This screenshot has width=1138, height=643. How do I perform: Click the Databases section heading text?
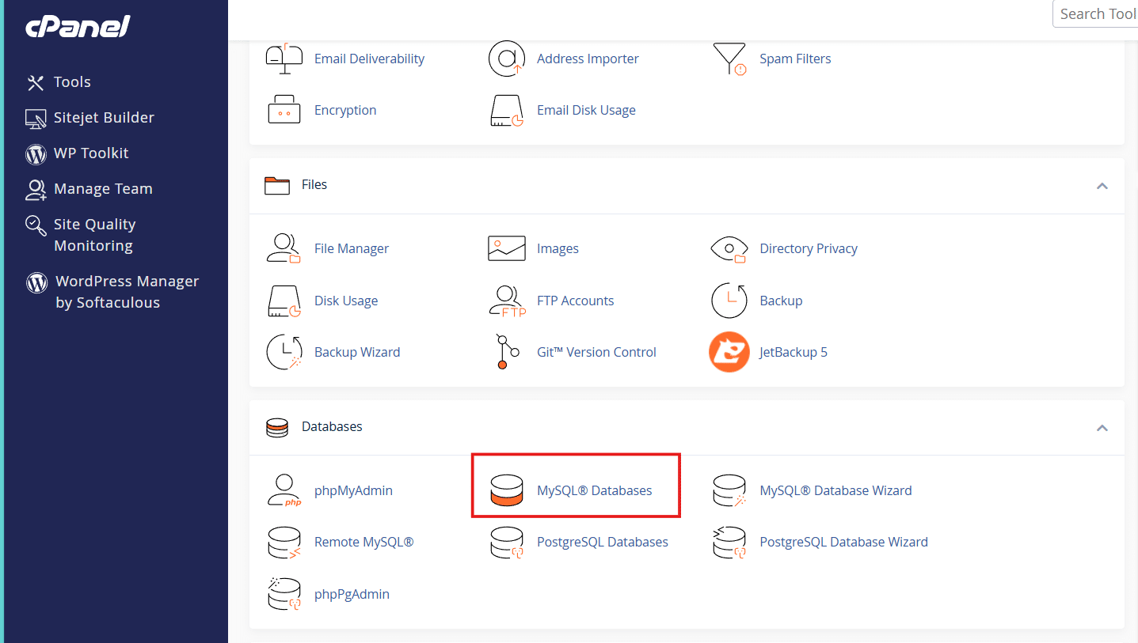(x=332, y=426)
